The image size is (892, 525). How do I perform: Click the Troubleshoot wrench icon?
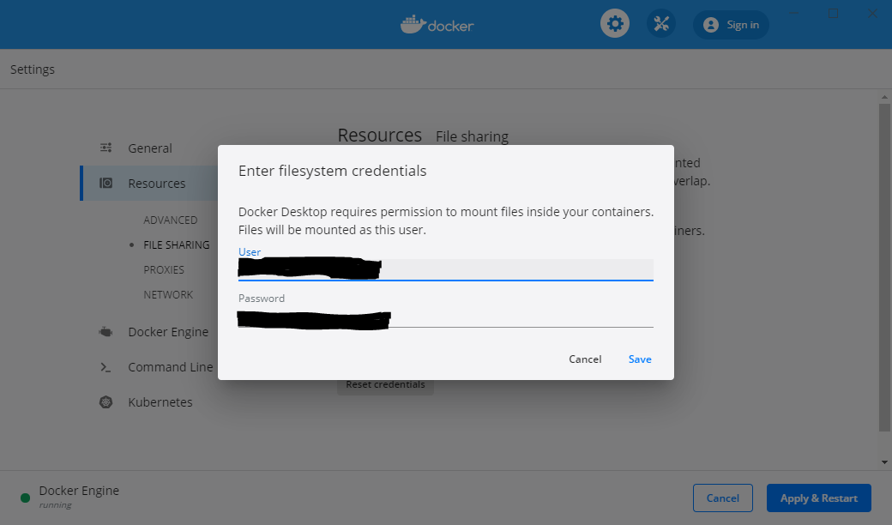coord(660,23)
